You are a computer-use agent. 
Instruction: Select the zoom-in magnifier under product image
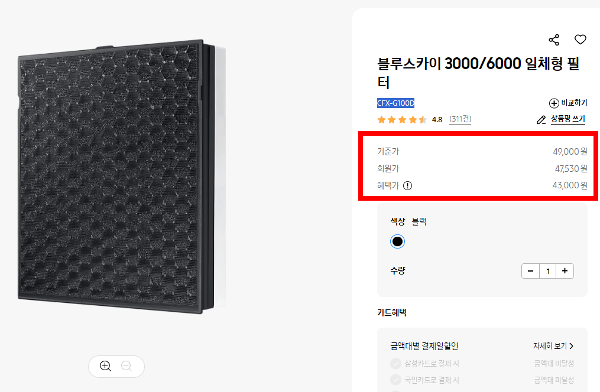point(105,367)
